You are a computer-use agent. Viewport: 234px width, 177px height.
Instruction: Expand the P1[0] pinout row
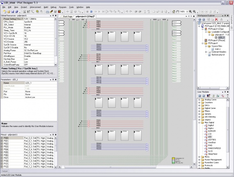pyautogui.click(x=2, y=161)
